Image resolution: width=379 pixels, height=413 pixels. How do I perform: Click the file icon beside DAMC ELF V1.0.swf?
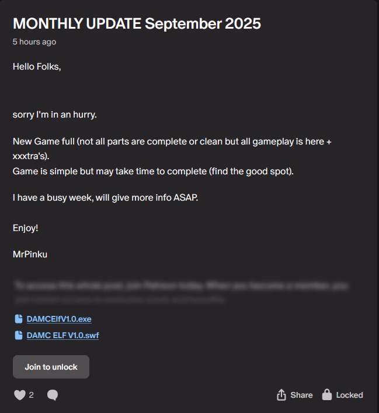[18, 335]
